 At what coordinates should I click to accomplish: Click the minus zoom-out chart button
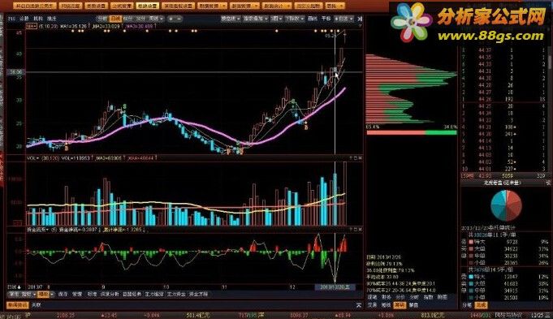tap(179, 19)
